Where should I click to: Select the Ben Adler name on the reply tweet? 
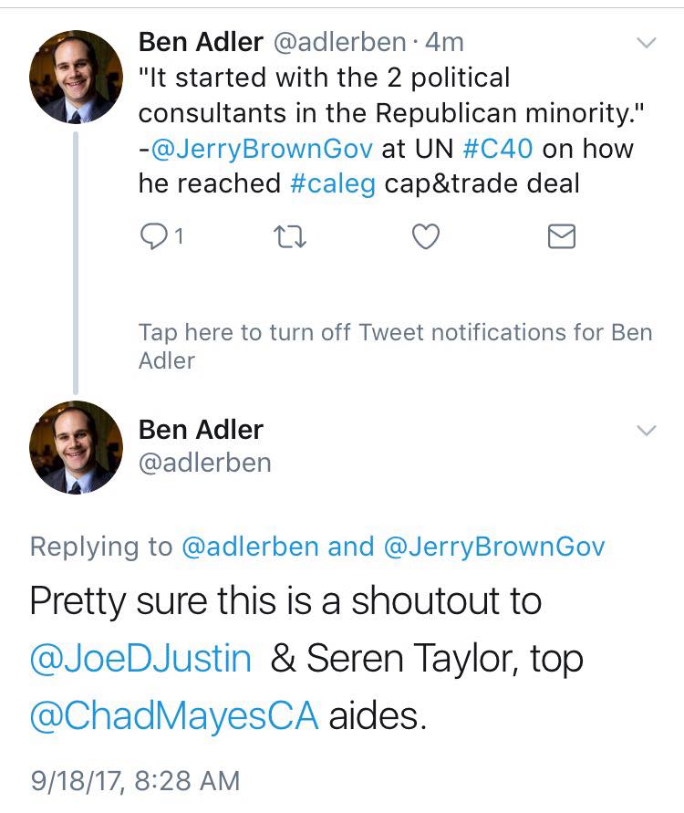201,430
